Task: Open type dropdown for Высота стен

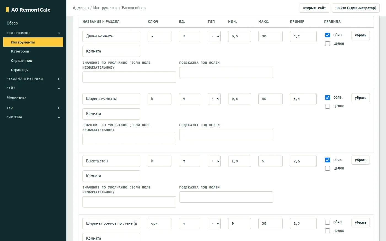Action: pos(214,161)
